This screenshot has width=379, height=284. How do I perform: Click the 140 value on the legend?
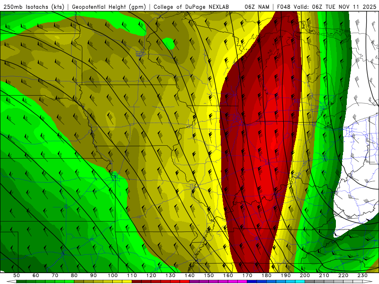190,275
